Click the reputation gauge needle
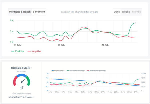 [x=23, y=81]
